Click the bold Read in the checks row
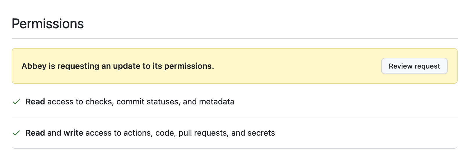471x166 pixels. (x=35, y=102)
